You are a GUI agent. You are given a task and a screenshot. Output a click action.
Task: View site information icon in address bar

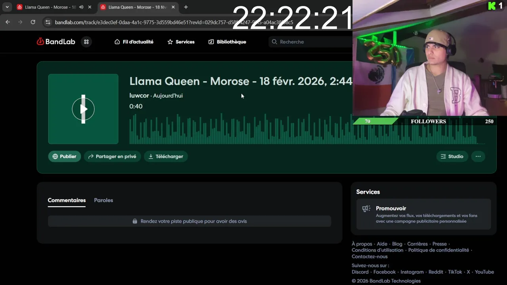(48, 22)
